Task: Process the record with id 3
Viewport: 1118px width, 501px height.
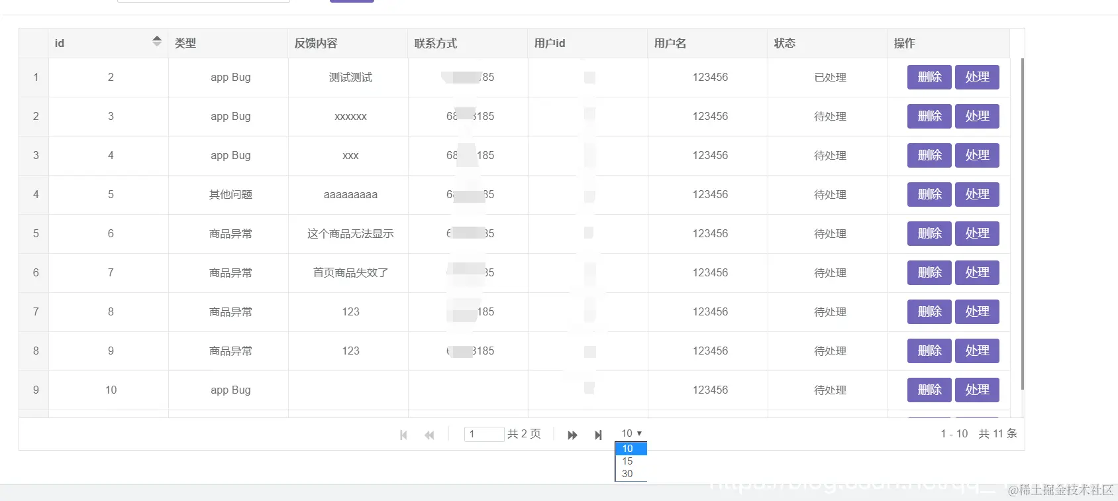Action: [x=977, y=116]
